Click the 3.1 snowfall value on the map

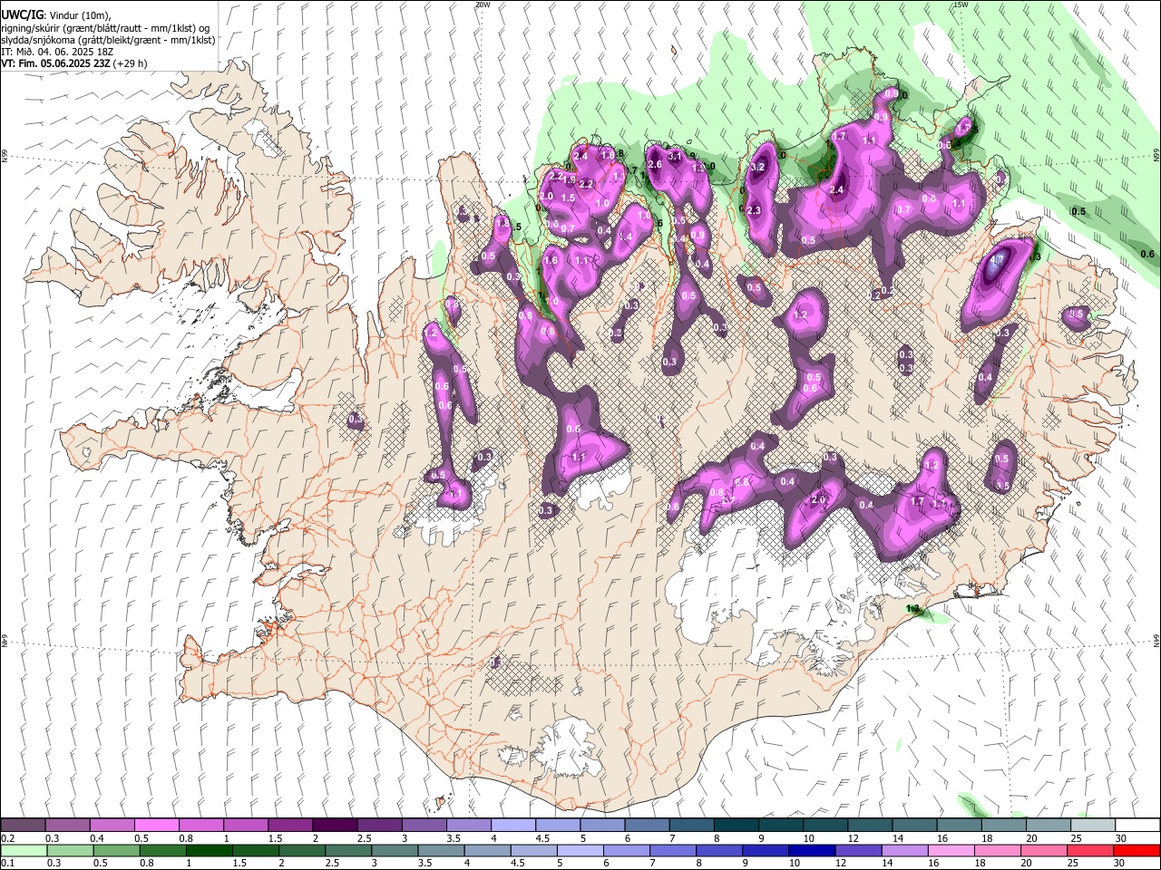(x=675, y=156)
